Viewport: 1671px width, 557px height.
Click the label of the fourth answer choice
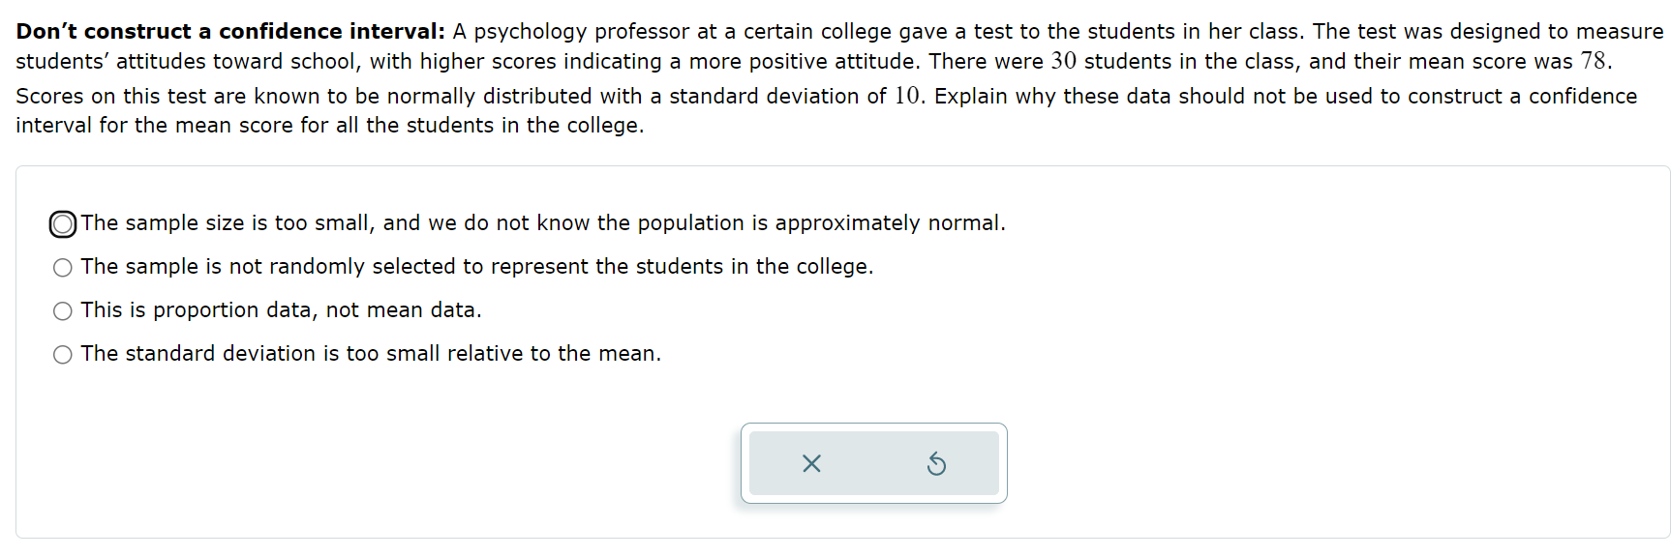coord(371,354)
